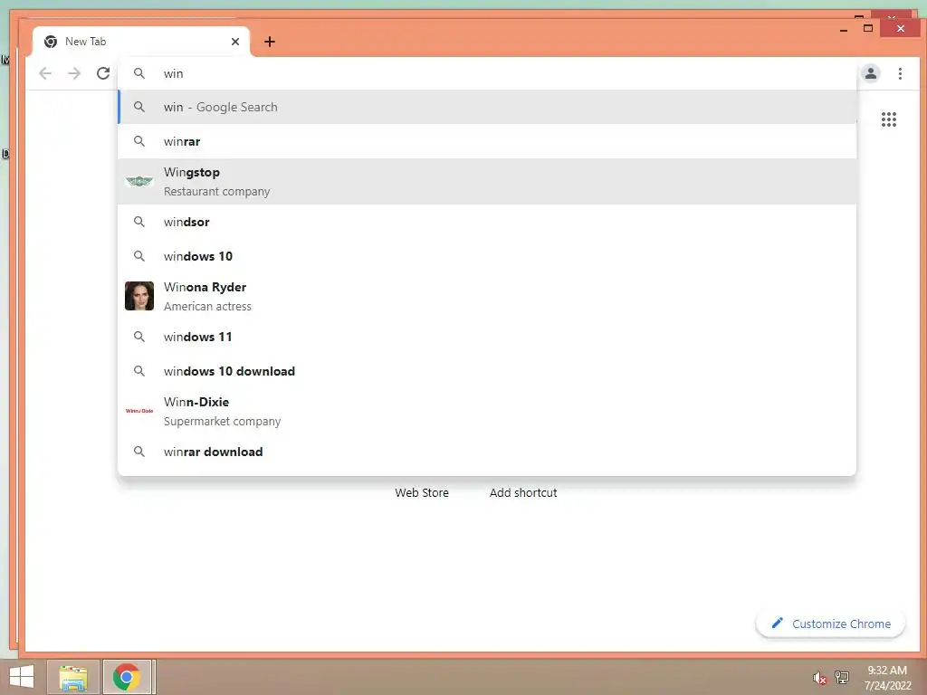This screenshot has height=695, width=927.
Task: Close the New Tab tab
Action: click(x=235, y=42)
